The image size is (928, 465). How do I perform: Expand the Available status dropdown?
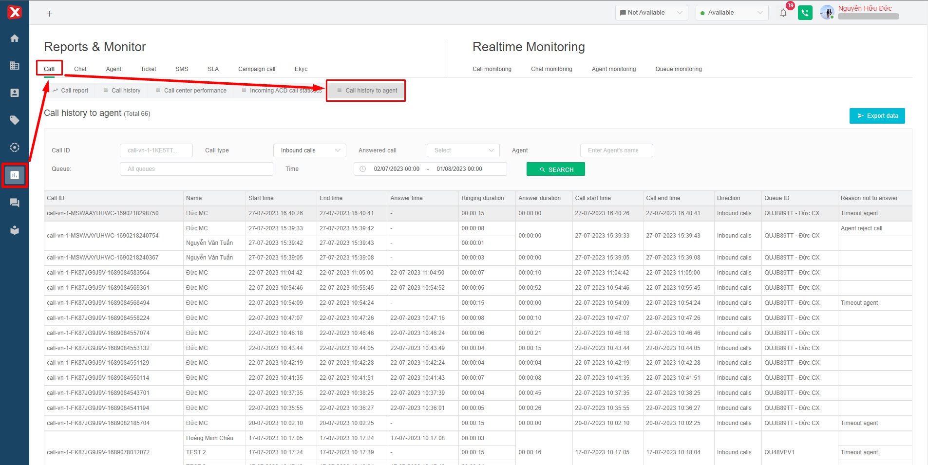pos(731,13)
